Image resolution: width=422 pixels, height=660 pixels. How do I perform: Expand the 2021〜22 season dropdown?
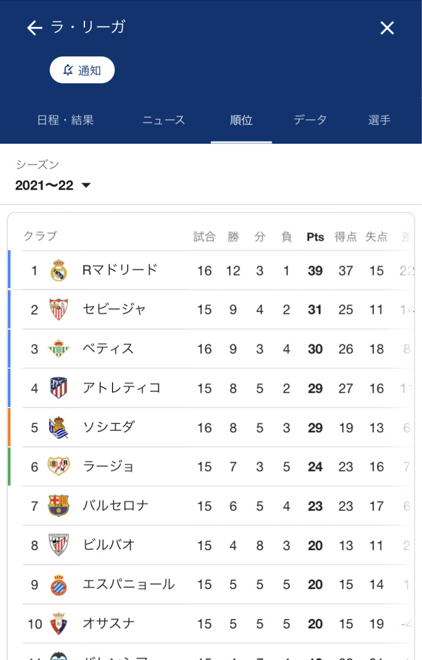click(x=53, y=186)
